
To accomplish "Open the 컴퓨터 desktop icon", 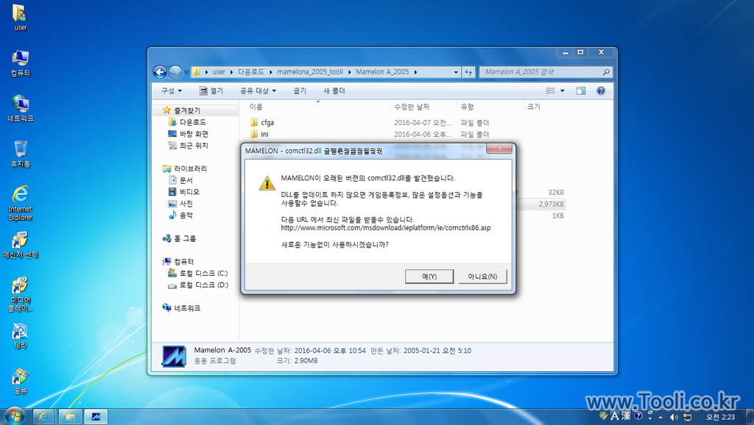I will [x=20, y=63].
